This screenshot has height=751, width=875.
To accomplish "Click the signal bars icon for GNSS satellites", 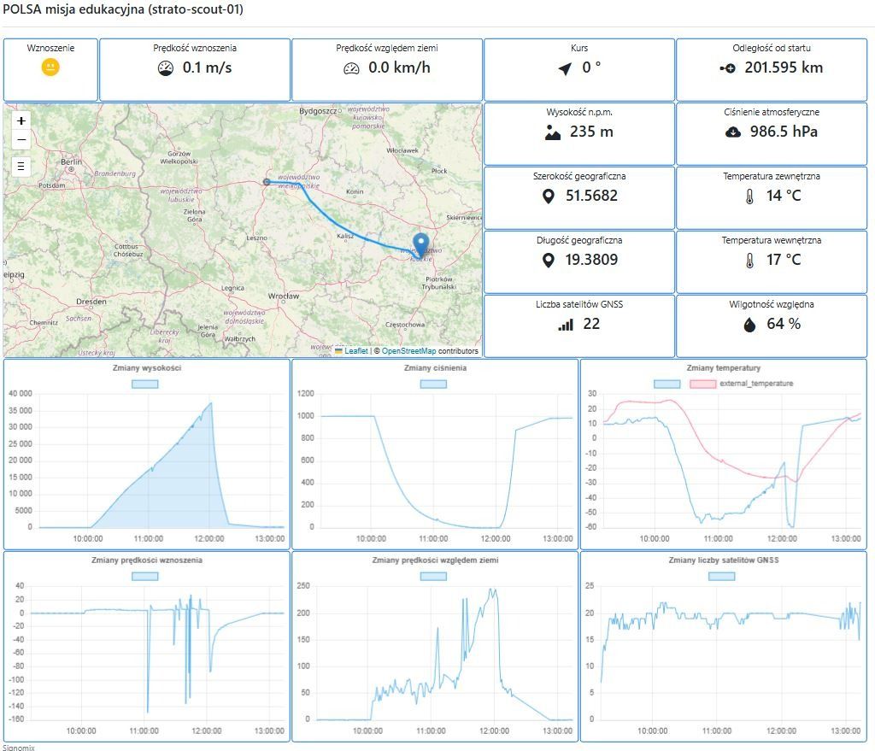I will tap(566, 325).
